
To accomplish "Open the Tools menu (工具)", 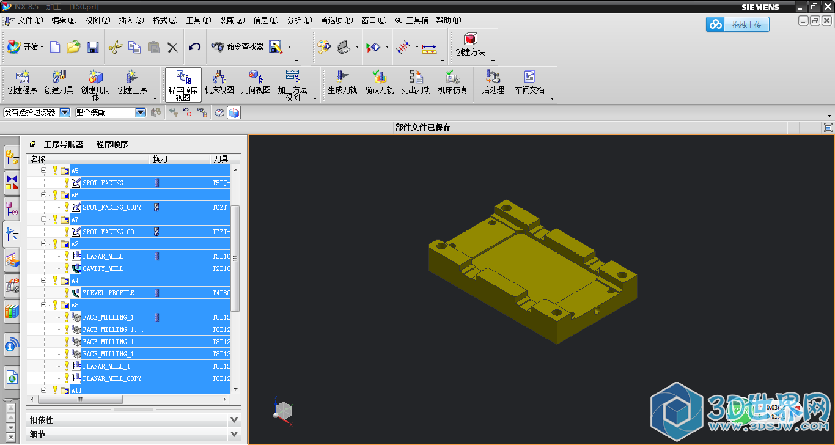I will (199, 20).
